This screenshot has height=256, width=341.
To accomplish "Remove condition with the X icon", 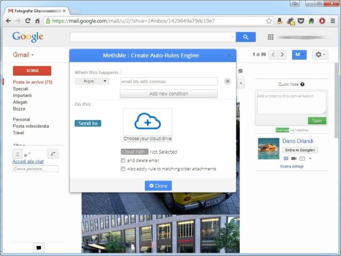I will click(228, 82).
